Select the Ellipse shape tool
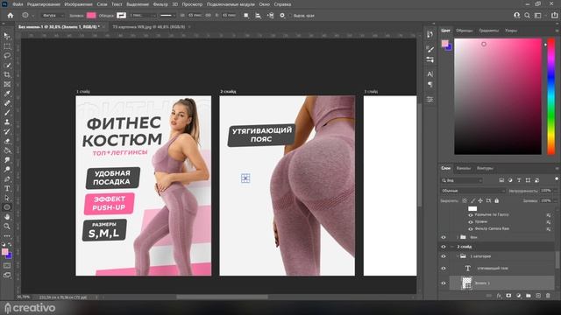The width and height of the screenshot is (561, 315). point(7,207)
